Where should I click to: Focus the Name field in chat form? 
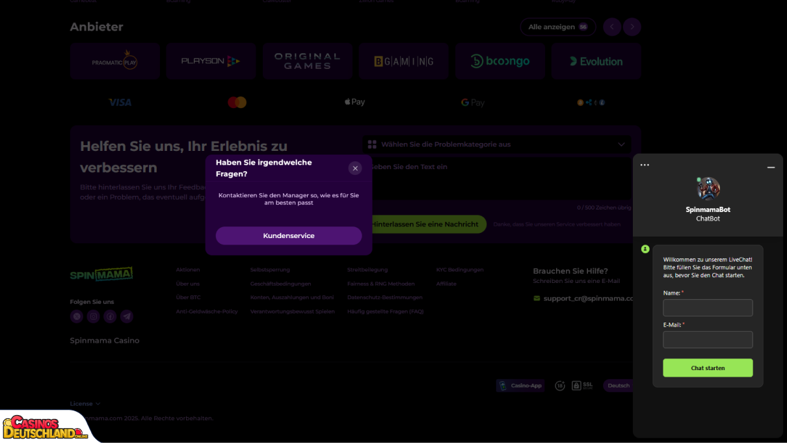708,308
